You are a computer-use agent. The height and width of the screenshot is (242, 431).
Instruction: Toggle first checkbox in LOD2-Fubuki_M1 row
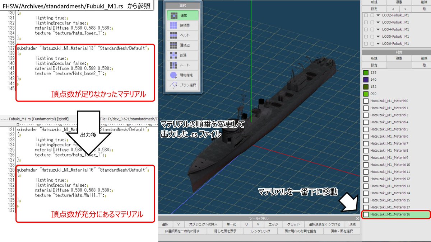(x=366, y=15)
